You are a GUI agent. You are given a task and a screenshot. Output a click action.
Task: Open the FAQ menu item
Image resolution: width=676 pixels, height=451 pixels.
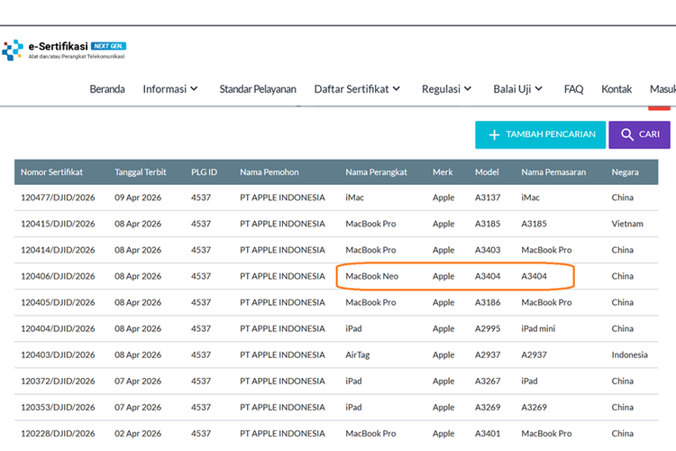coord(573,89)
